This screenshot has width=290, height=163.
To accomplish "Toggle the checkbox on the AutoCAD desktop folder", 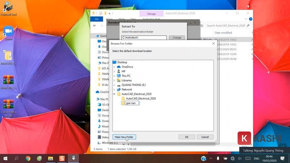I will 5,51.
